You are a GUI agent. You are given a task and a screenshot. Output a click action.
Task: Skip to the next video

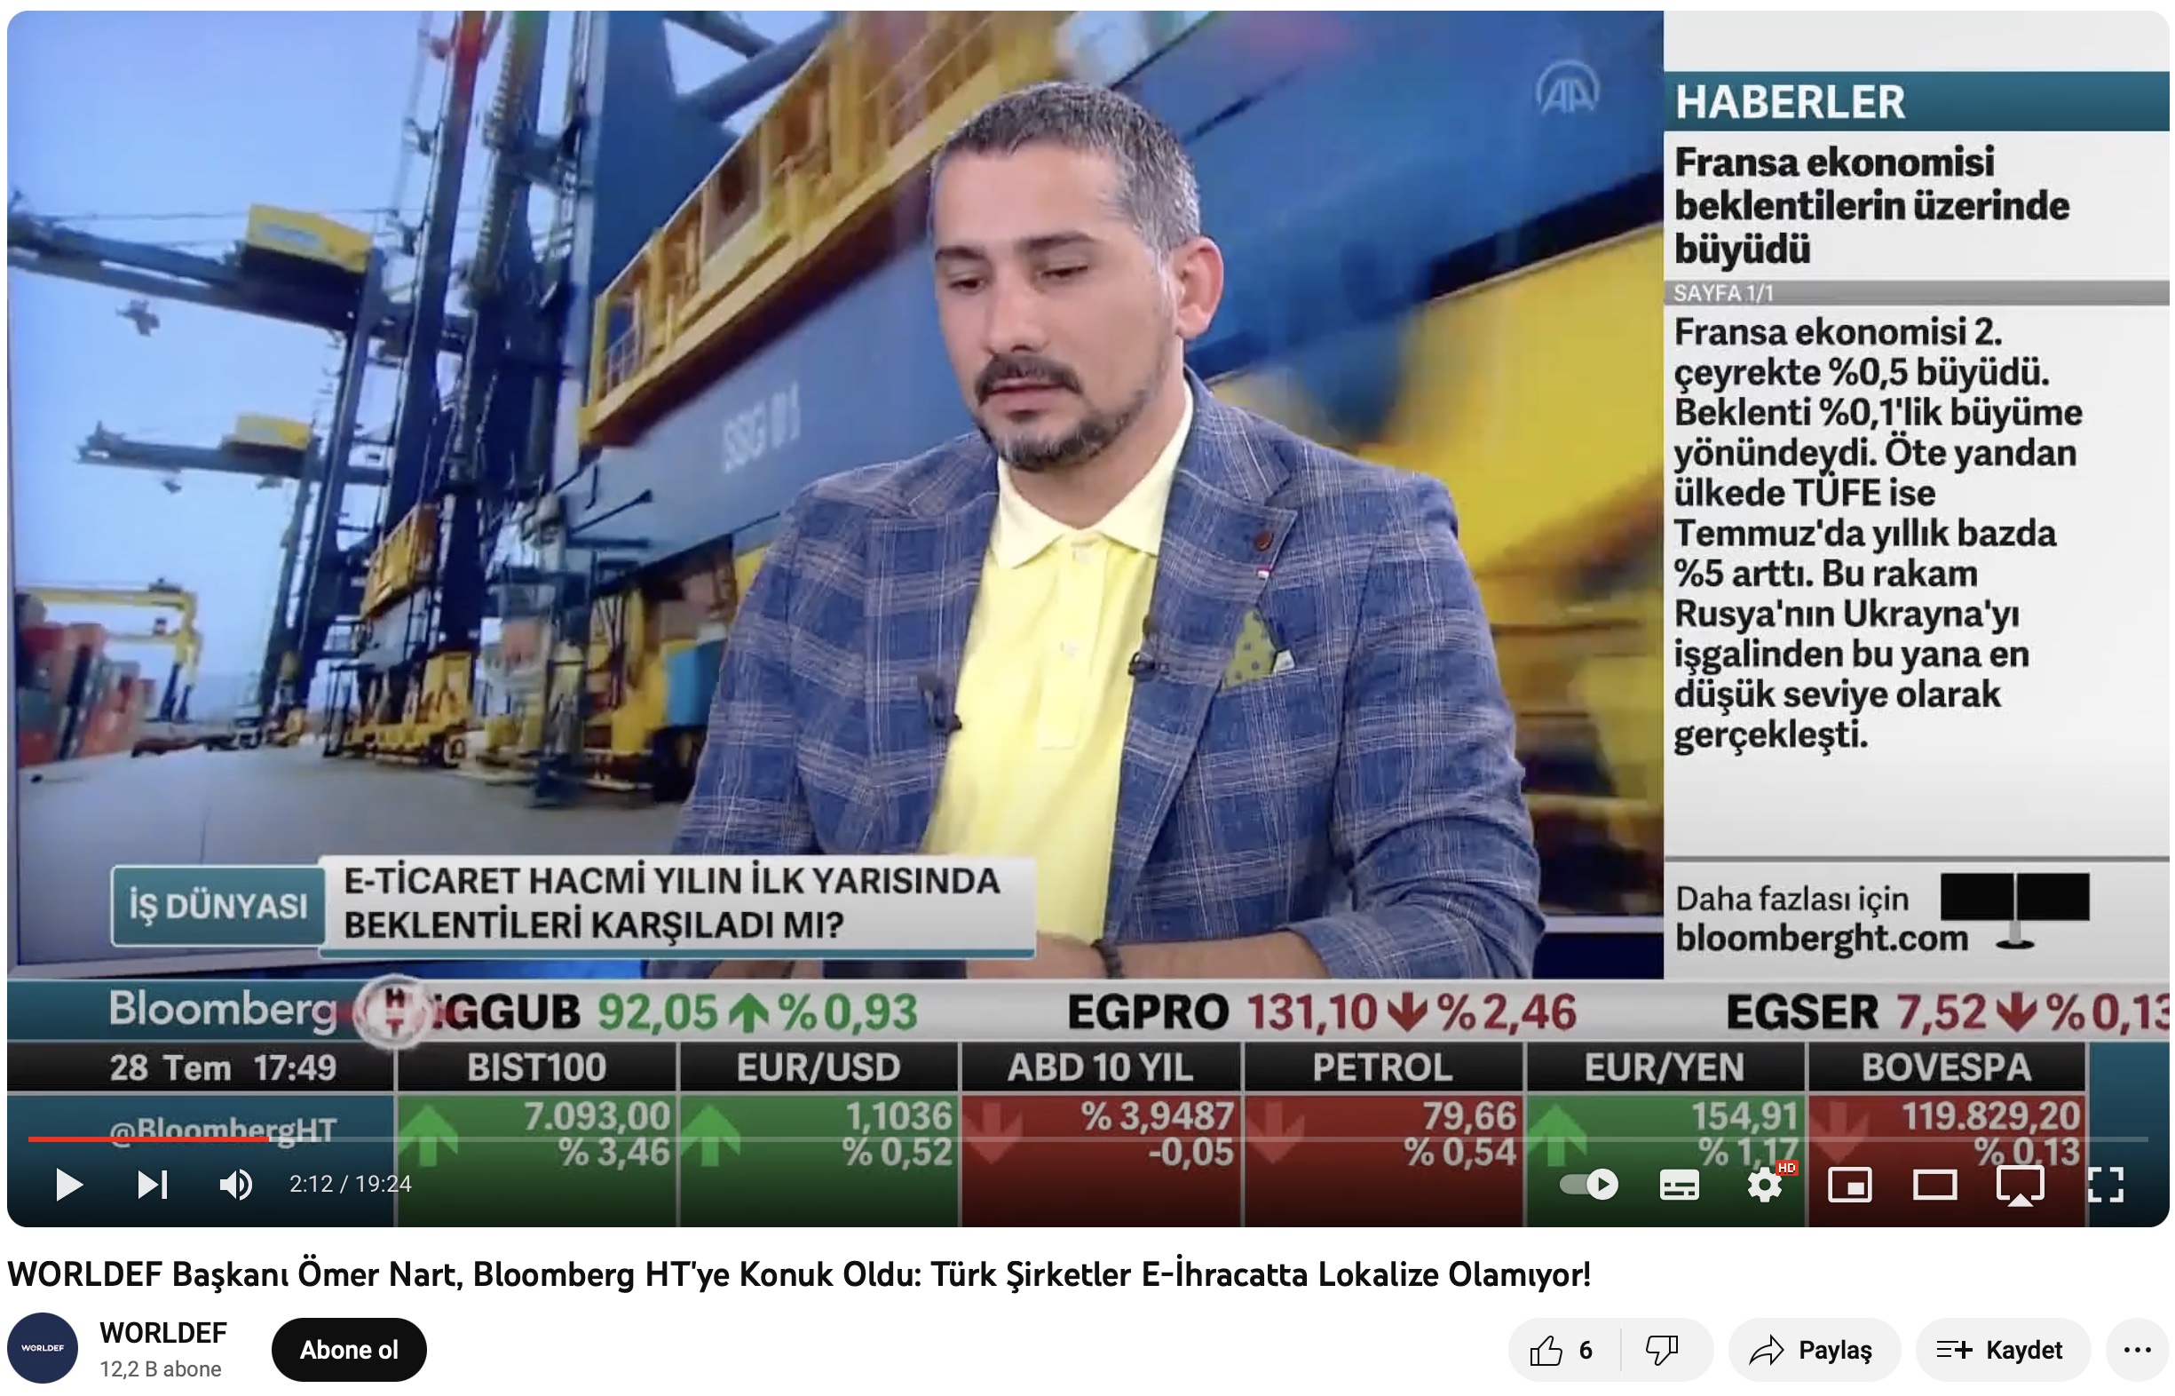click(x=153, y=1185)
